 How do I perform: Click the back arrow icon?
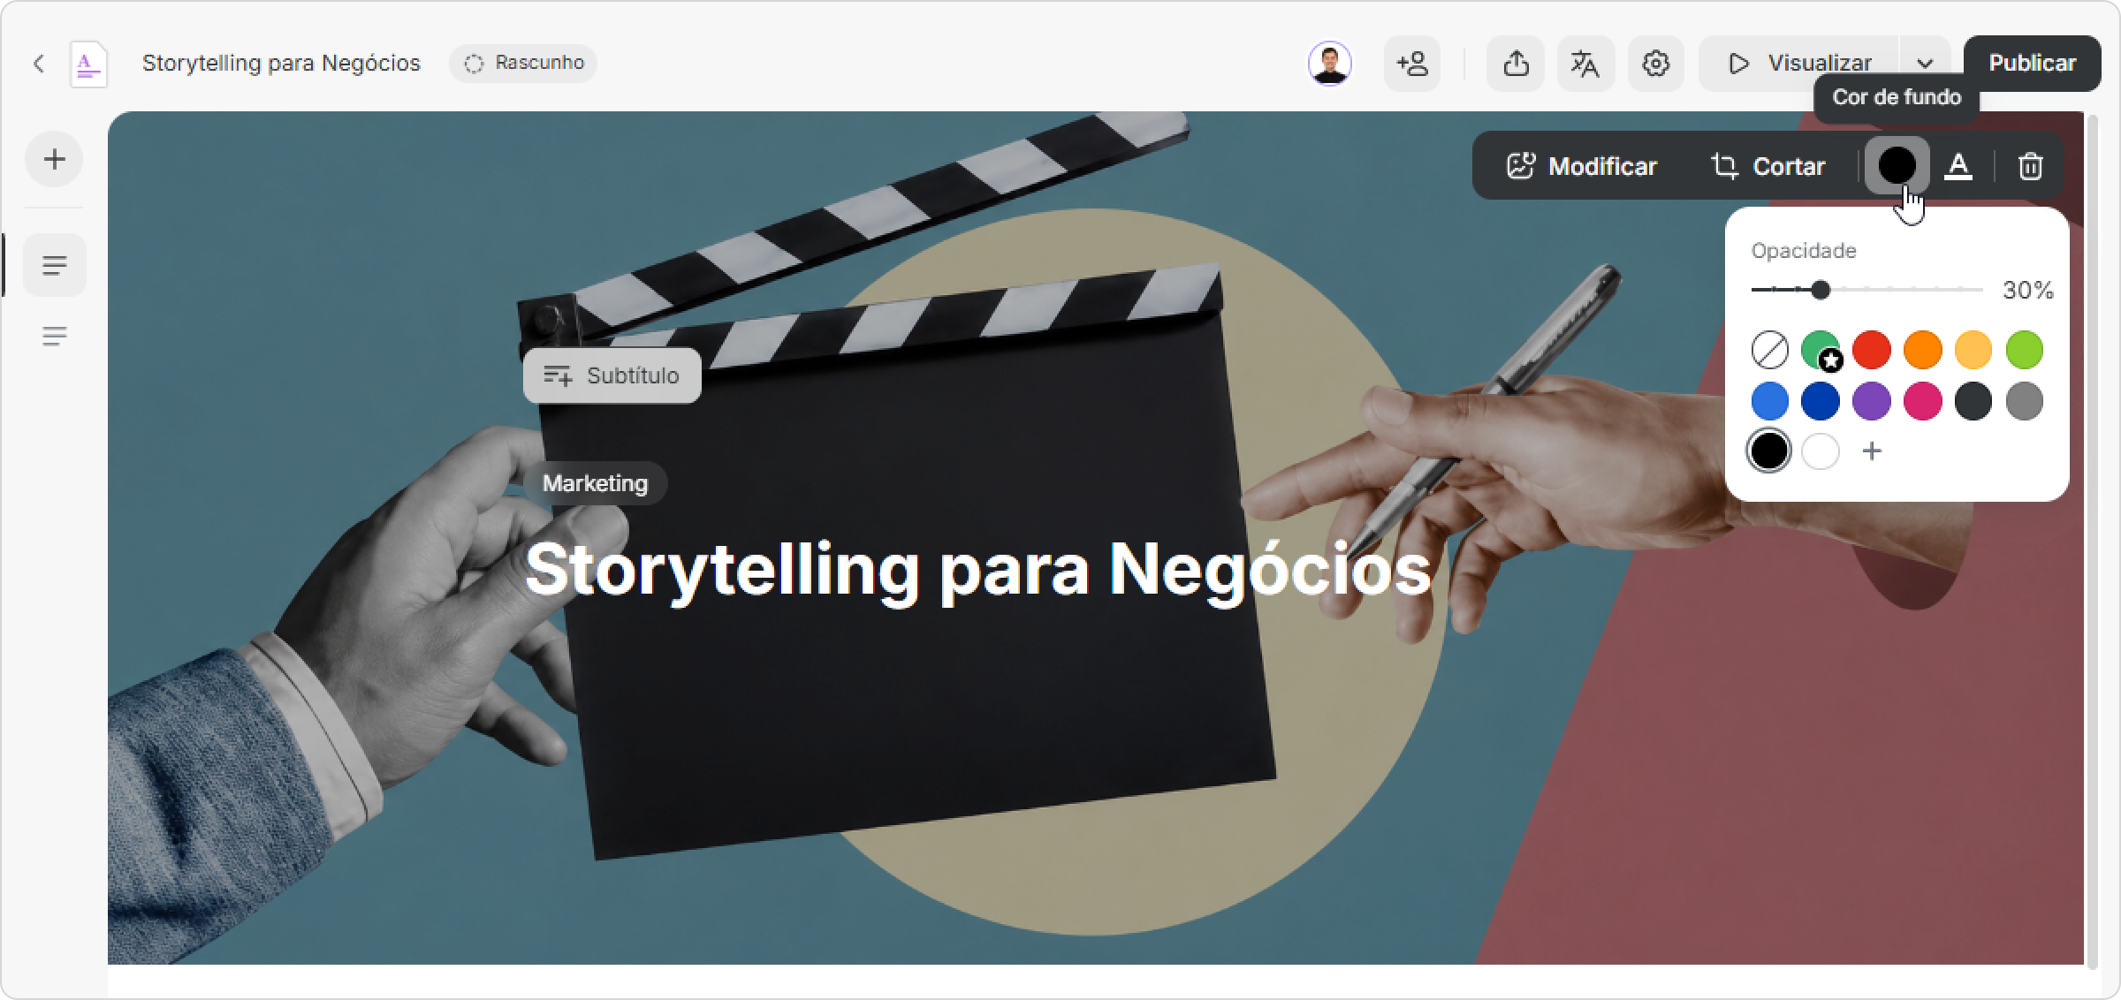coord(39,64)
